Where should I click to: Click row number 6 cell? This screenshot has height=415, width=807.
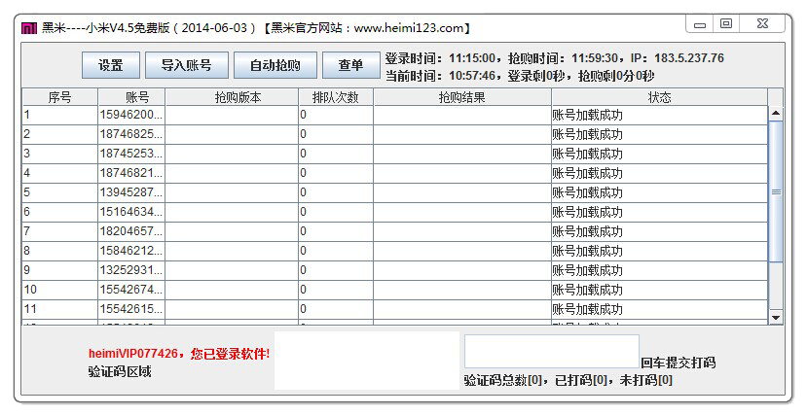(x=59, y=212)
